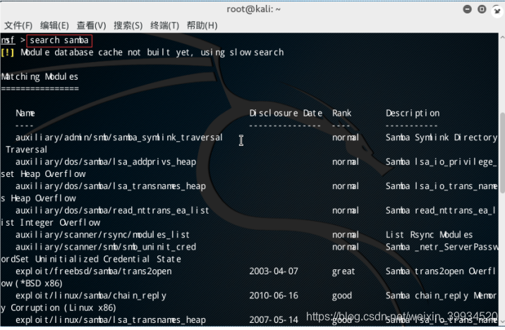Click auxiliary/dos/samba/read_nttrans_ea_list module name
Screen dimensions: 505x330
112,211
